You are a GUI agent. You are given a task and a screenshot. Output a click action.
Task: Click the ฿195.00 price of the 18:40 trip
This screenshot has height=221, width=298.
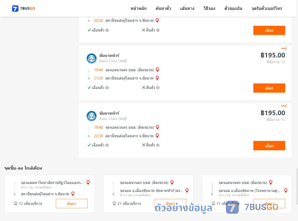273,55
